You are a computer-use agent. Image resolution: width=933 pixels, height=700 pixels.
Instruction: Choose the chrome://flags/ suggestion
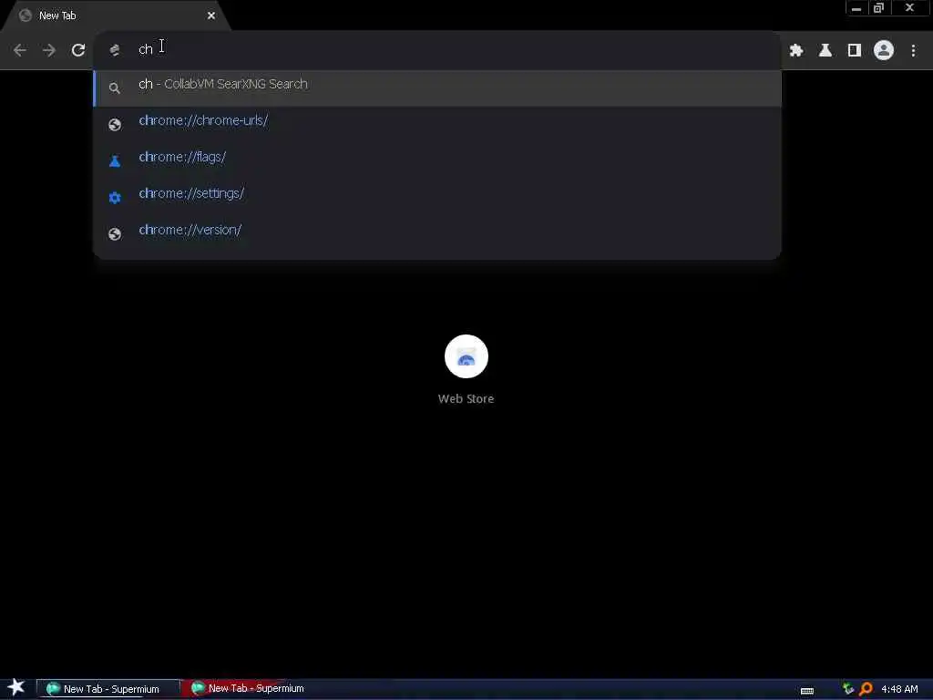coord(437,160)
